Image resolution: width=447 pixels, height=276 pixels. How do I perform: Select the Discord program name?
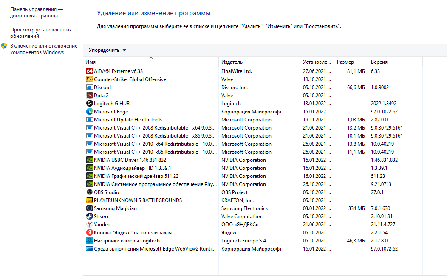coord(102,87)
